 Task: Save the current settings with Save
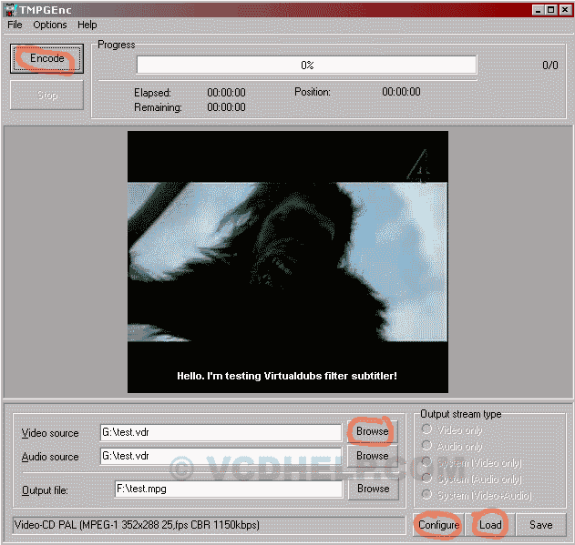[x=541, y=525]
